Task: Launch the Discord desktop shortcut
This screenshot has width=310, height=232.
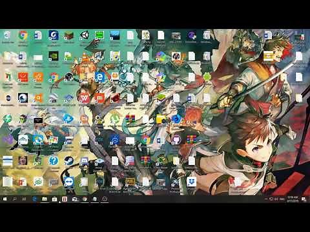Action: [x=84, y=160]
